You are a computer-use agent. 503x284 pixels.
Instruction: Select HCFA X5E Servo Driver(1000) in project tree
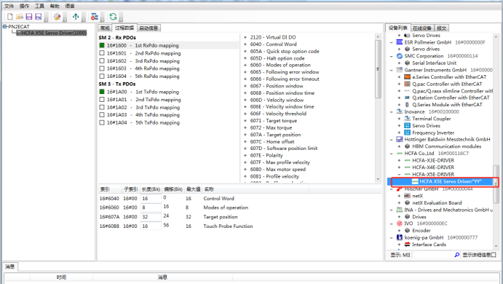click(52, 33)
